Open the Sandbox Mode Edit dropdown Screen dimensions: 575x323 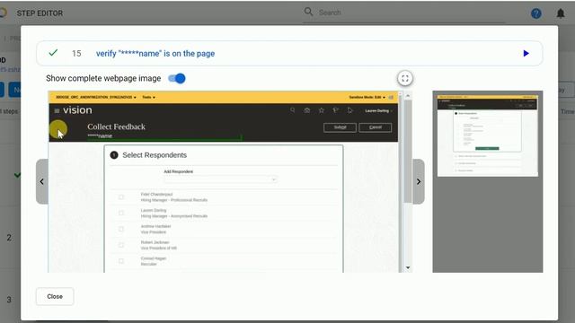click(367, 98)
